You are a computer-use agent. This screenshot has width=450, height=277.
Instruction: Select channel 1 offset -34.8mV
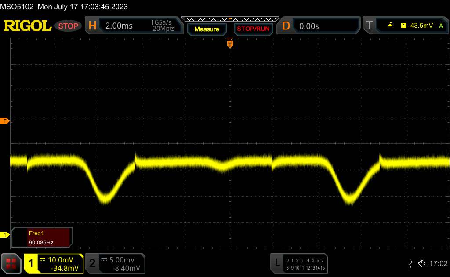tap(65, 268)
